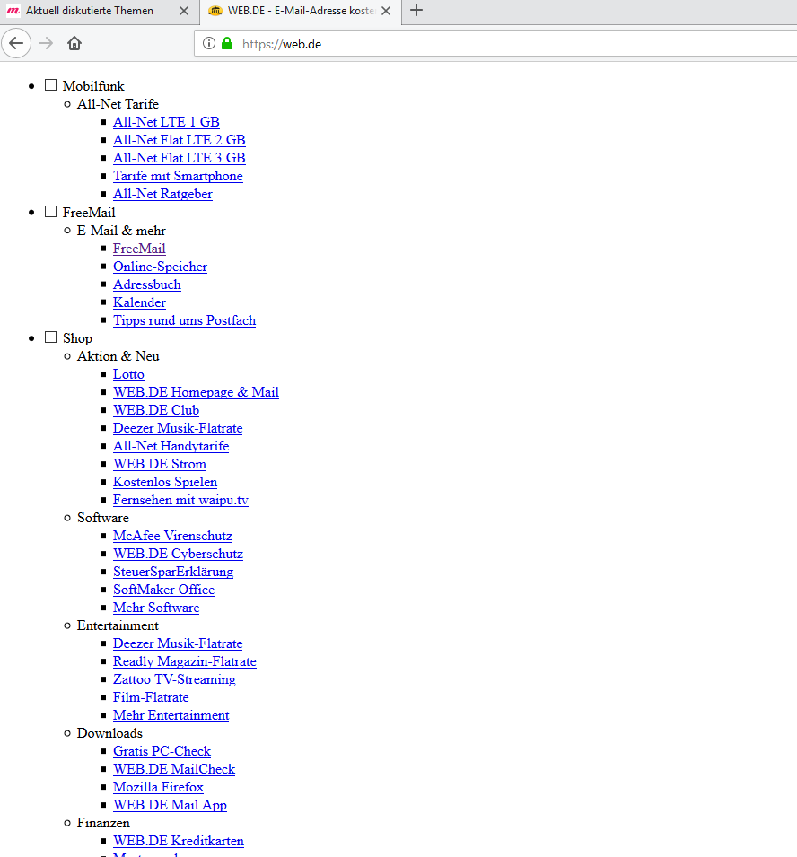The width and height of the screenshot is (797, 857).
Task: Visit the WEB.DE Club link
Action: pos(156,410)
